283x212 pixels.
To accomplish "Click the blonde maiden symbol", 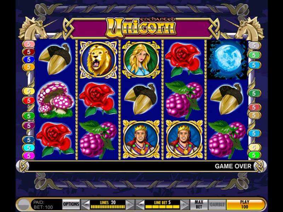I will pyautogui.click(x=141, y=60).
